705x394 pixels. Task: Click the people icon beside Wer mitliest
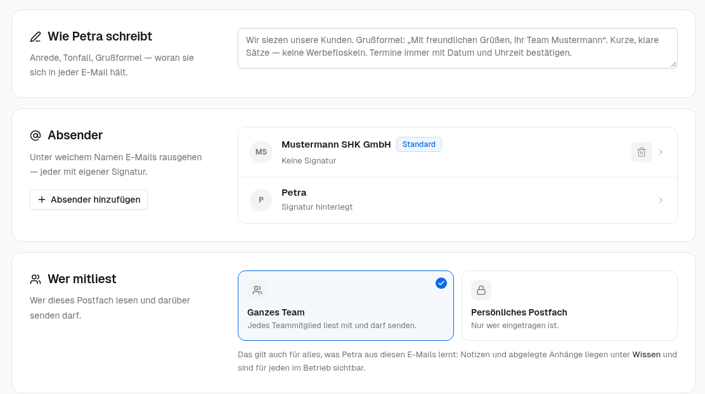tap(36, 279)
